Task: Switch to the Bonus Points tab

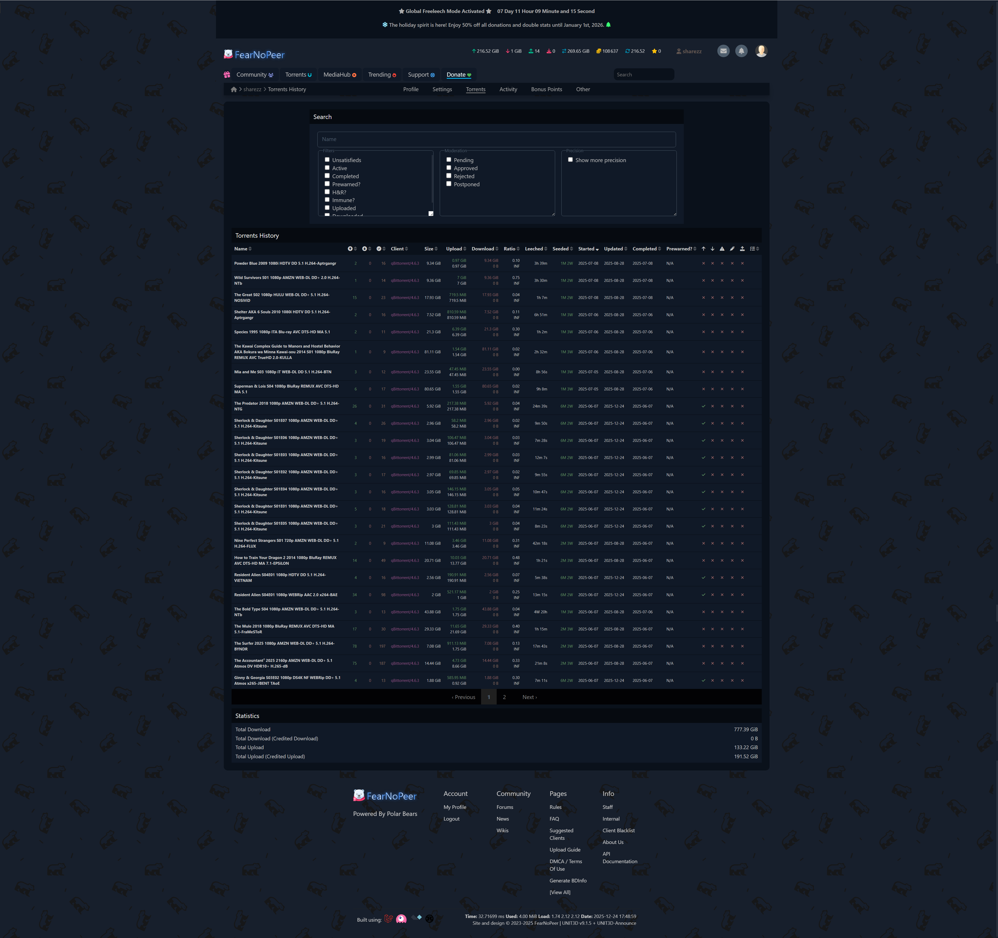Action: [x=546, y=89]
